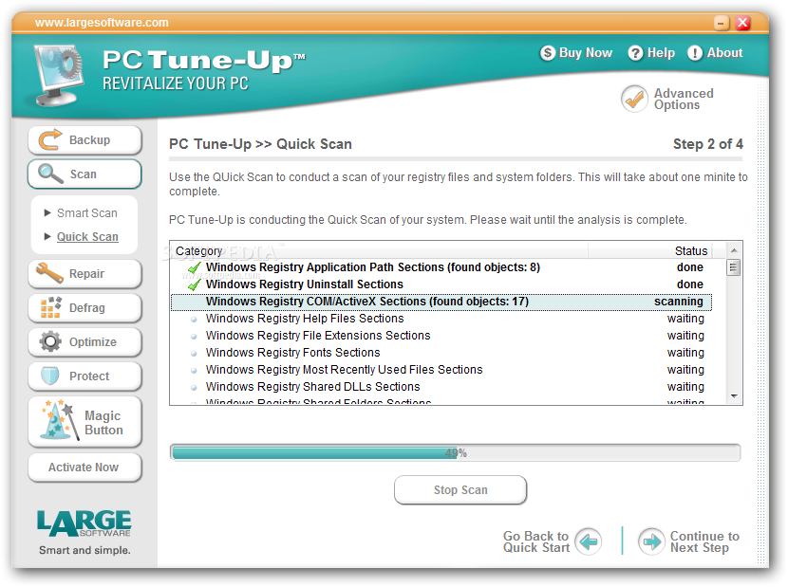The image size is (788, 587).
Task: Click the Large Software logo
Action: 84,523
